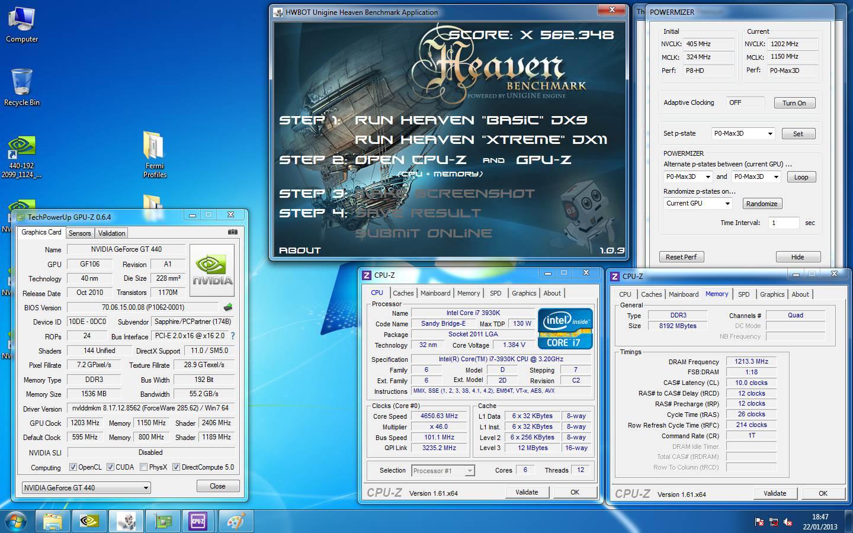Open the second alternate p-state dropdown before Loop
853x533 pixels.
755,176
